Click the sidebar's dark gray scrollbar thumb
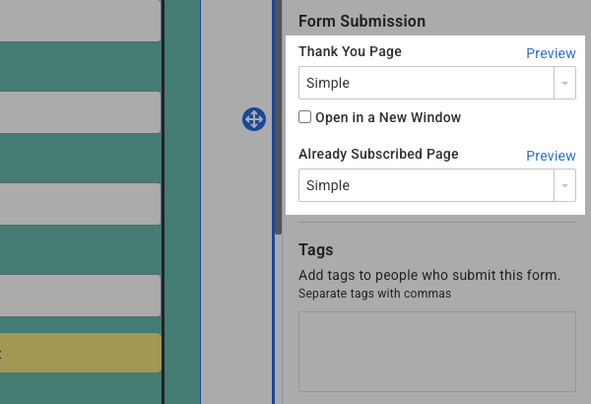The image size is (591, 404). pyautogui.click(x=276, y=118)
